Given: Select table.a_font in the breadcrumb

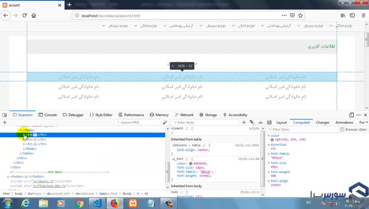Looking at the screenshot, I should coord(108,194).
